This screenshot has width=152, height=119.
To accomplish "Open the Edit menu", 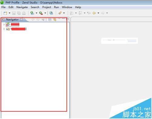I will click(x=11, y=7).
